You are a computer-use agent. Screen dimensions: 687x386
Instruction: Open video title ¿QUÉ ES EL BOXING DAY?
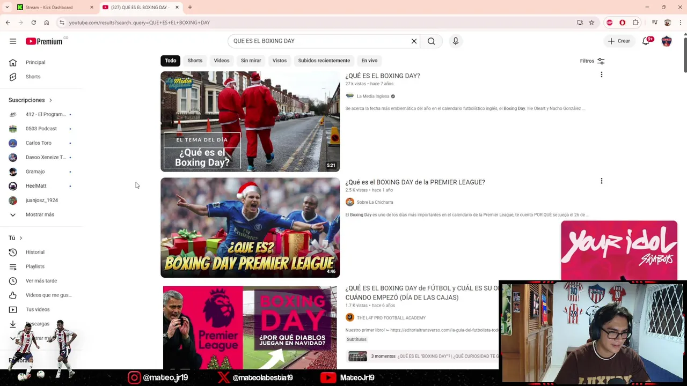click(383, 76)
